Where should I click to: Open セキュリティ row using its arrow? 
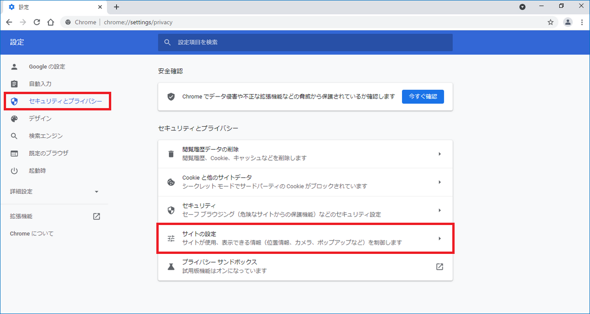[440, 210]
